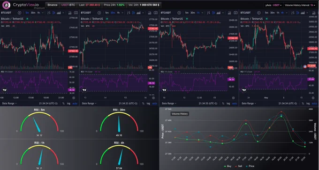Click TradingView logo in first chart RSI pane
Screen dimensions: 319x170
[x=5, y=90]
